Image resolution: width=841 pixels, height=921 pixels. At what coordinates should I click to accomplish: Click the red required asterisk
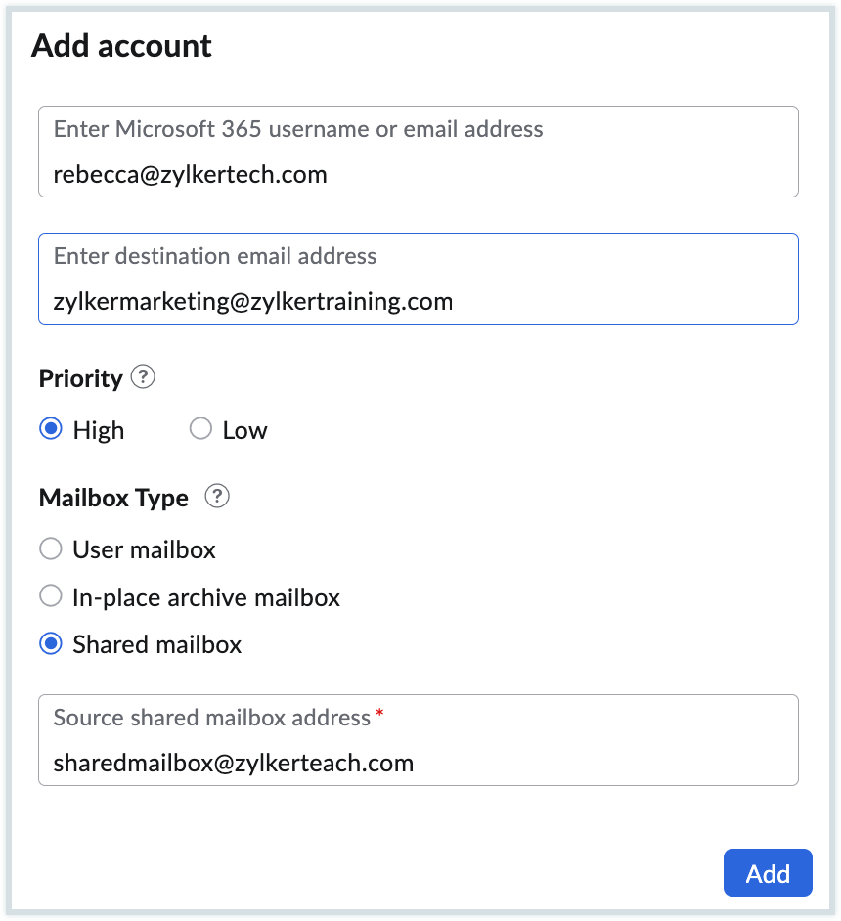pos(379,715)
